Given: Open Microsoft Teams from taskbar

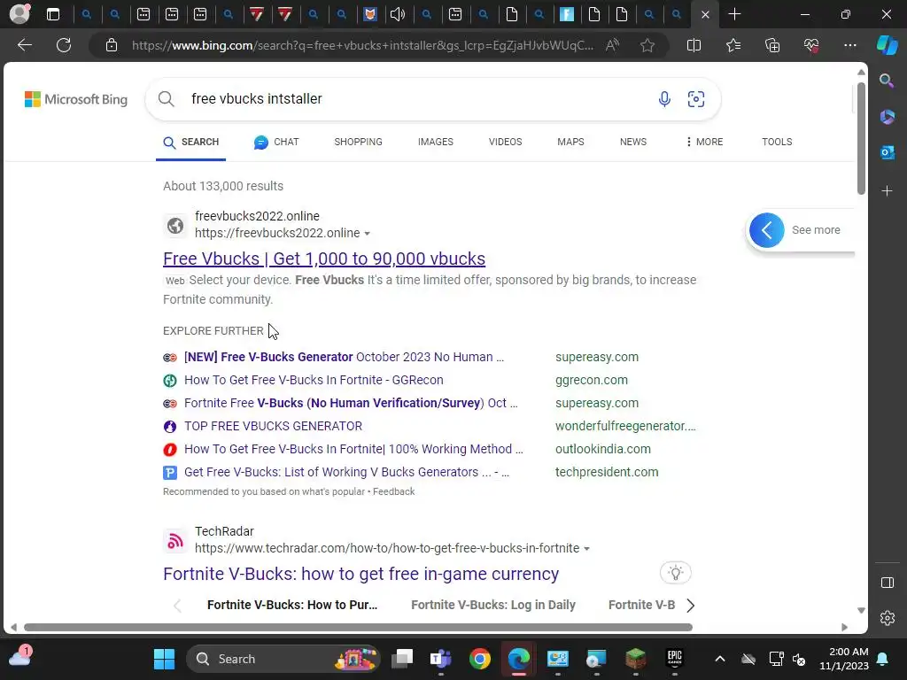Looking at the screenshot, I should click(441, 659).
